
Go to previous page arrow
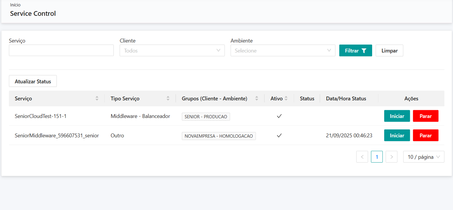point(362,157)
